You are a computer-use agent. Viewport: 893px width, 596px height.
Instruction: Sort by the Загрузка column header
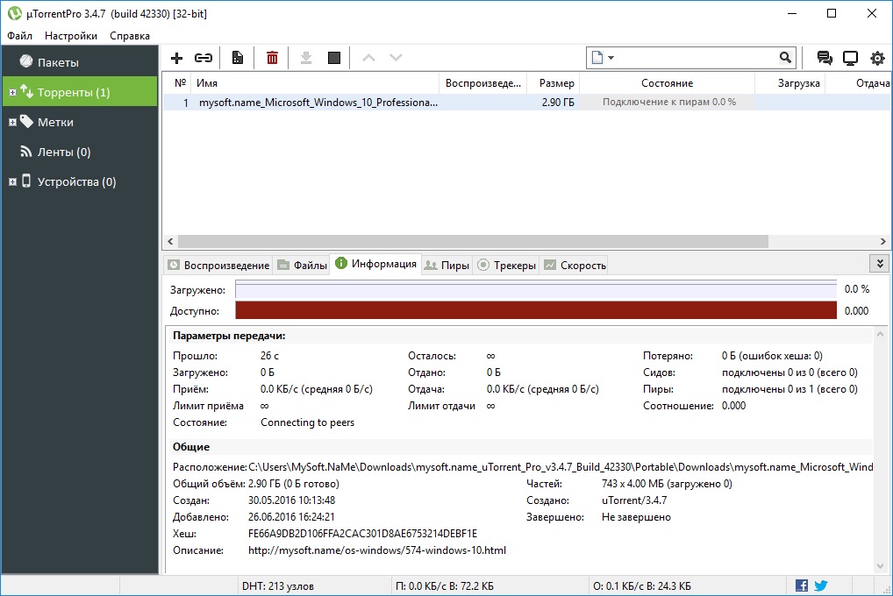click(x=791, y=83)
